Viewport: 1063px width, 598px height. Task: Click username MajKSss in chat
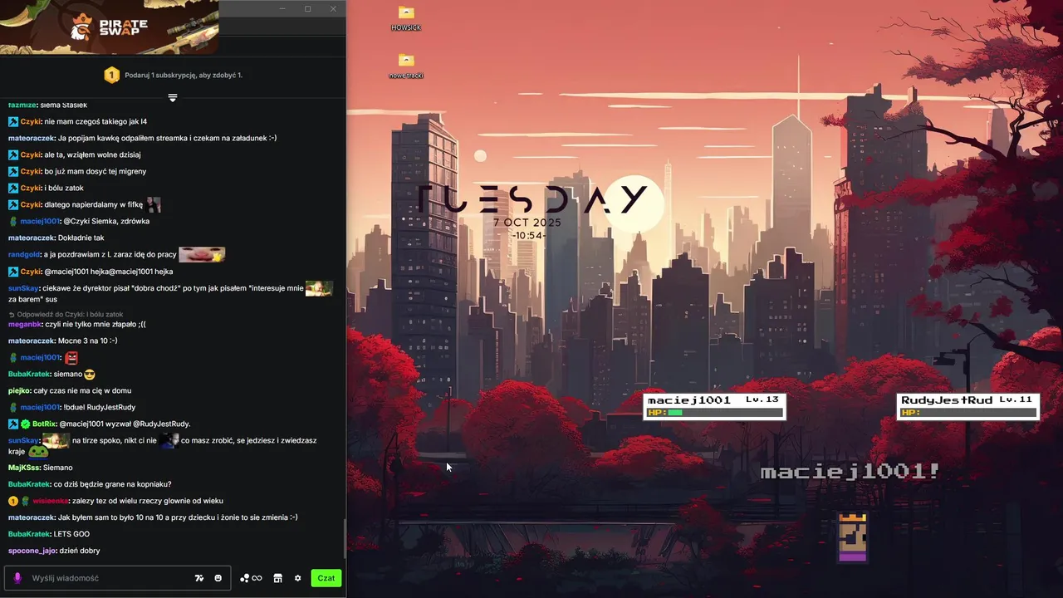[23, 468]
